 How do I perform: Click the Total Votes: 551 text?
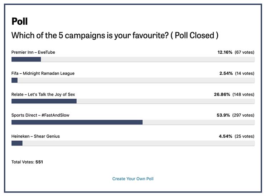(27, 162)
